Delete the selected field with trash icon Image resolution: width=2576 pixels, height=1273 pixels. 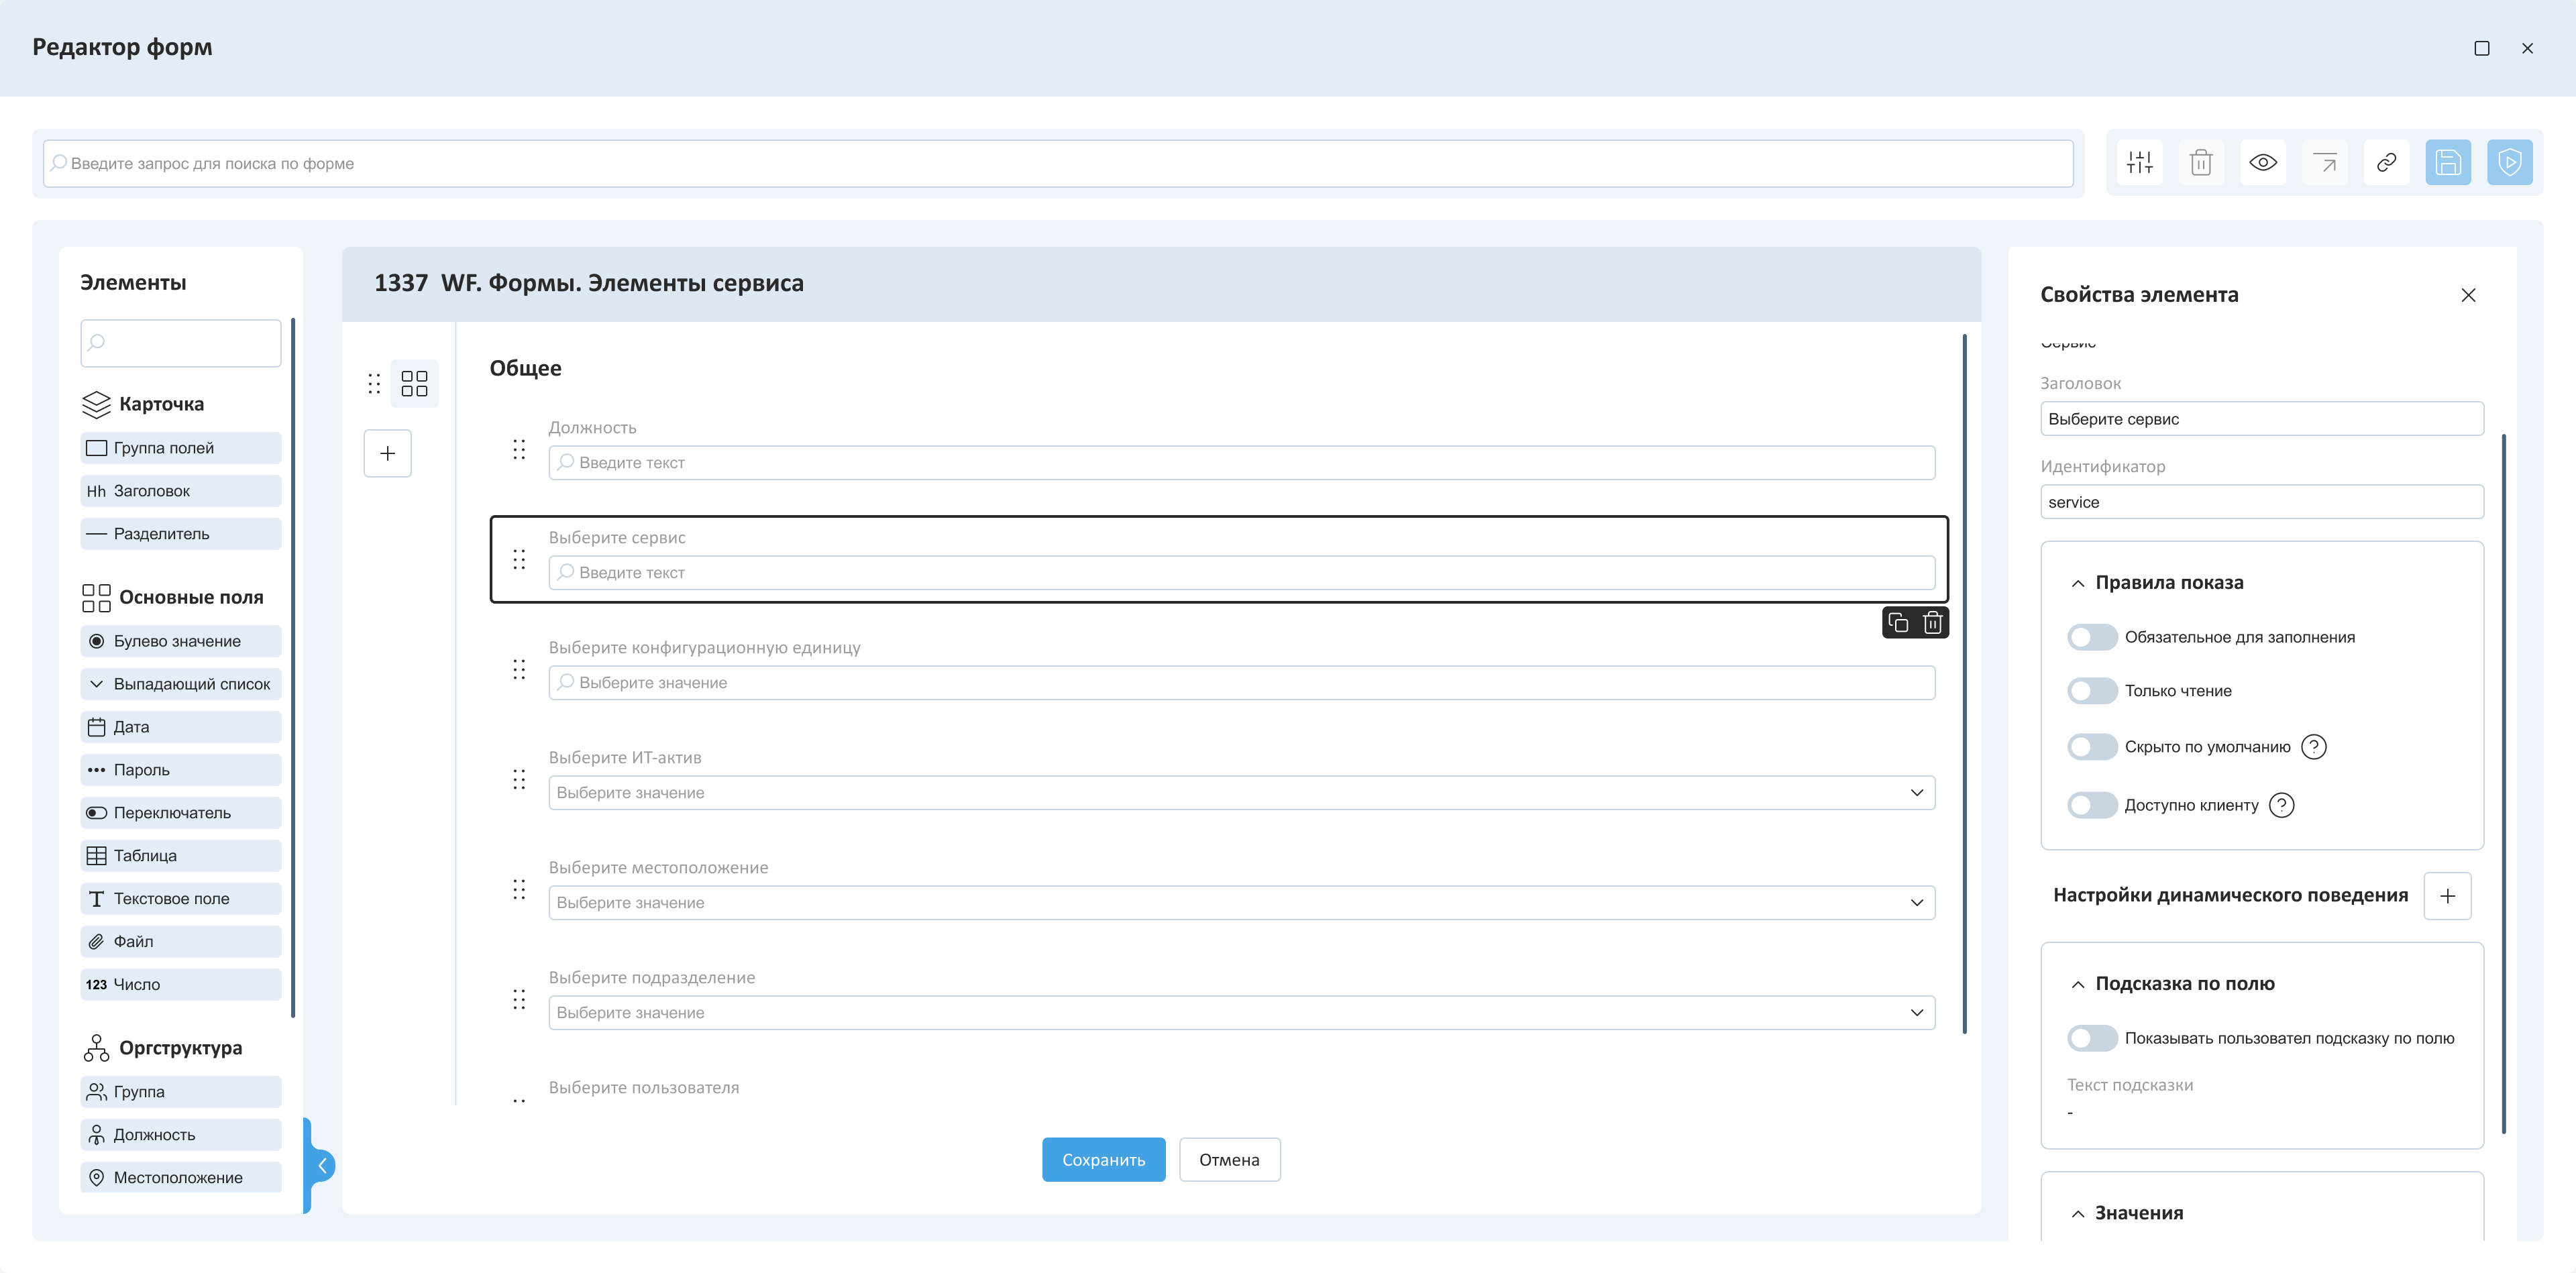(x=1932, y=623)
